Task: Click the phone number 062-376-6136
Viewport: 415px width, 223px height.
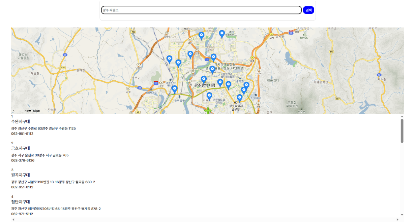Action: pyautogui.click(x=23, y=160)
